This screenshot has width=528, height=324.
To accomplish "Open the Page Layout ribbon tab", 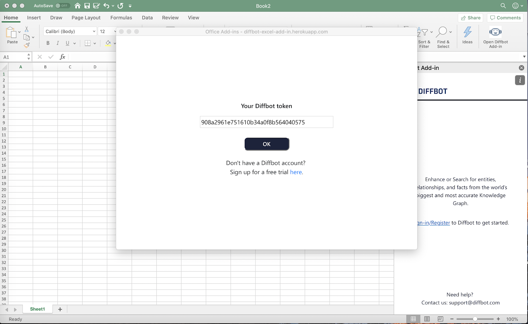I will click(86, 18).
